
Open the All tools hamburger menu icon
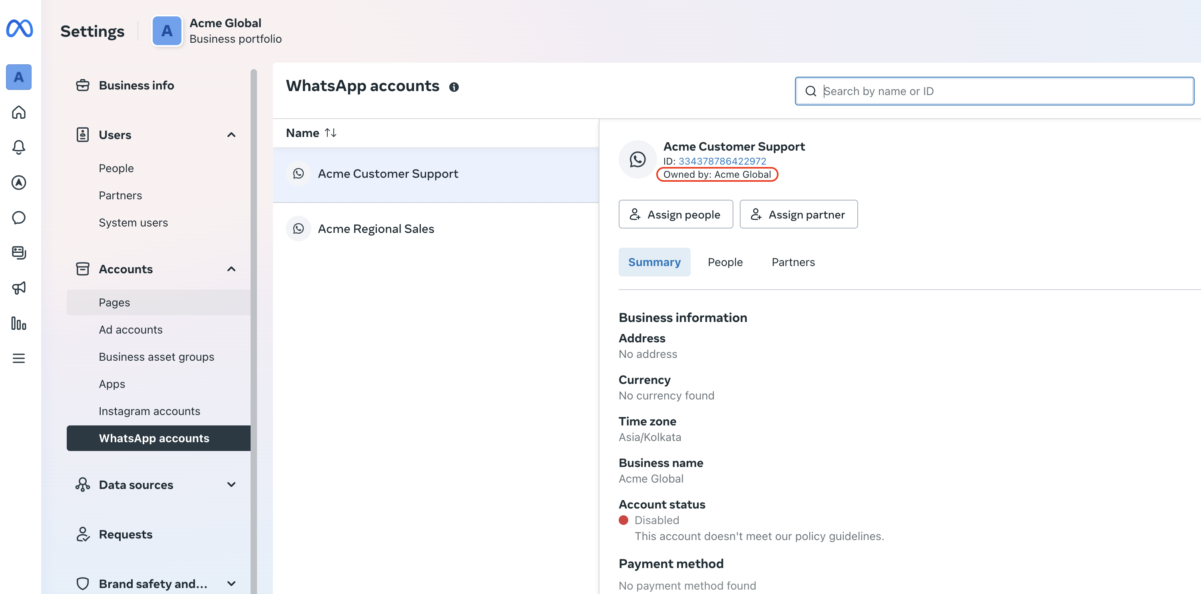[x=19, y=358]
